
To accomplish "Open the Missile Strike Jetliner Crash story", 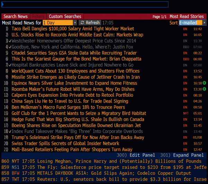I will pos(76,77).
